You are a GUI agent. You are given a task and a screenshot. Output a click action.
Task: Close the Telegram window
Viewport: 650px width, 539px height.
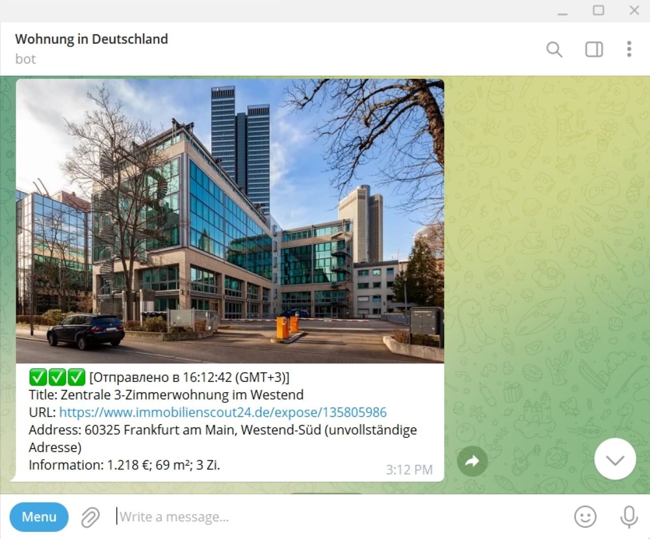[x=634, y=11]
